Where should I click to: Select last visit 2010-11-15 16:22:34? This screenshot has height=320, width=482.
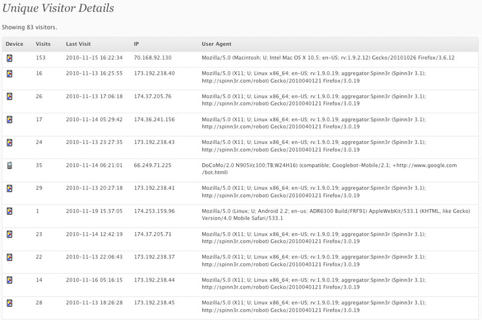(94, 58)
